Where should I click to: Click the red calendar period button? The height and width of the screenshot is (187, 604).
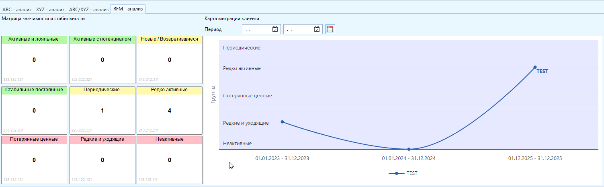(x=330, y=29)
